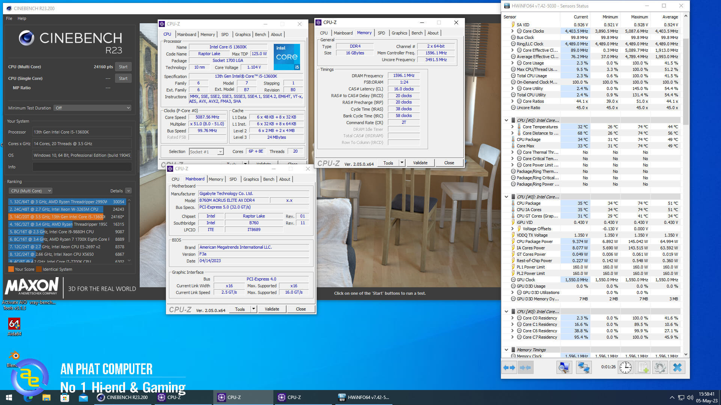Image resolution: width=721 pixels, height=405 pixels.
Task: Open the HWiNFO sensor monitor magnifier icon
Action: [x=564, y=367]
